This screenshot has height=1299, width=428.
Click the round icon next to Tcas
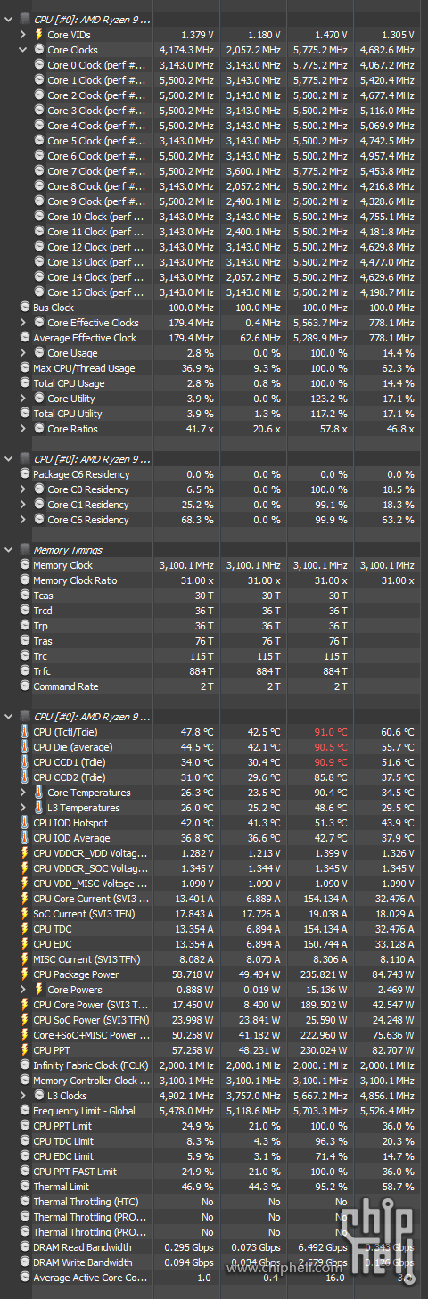coord(25,596)
